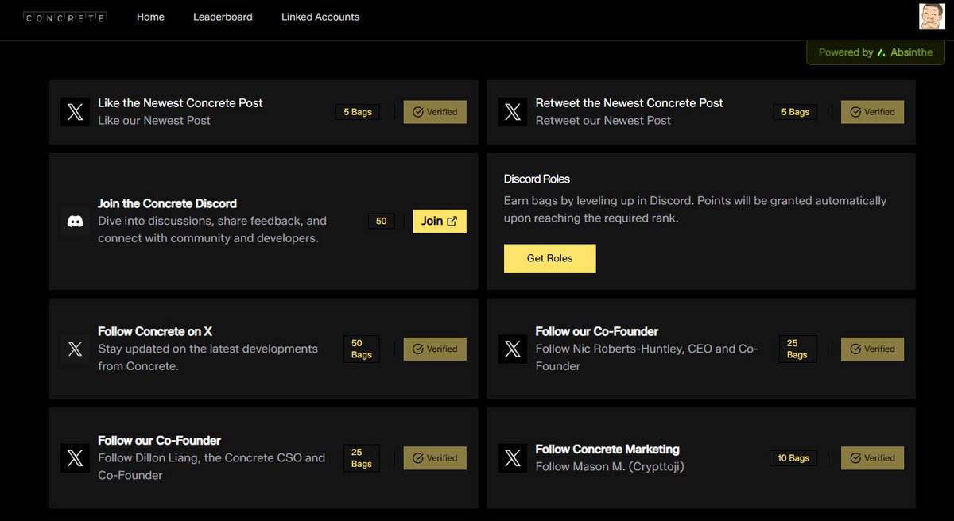The width and height of the screenshot is (954, 521).
Task: Click the Discord icon in Join the Concrete Discord
Action: (75, 222)
